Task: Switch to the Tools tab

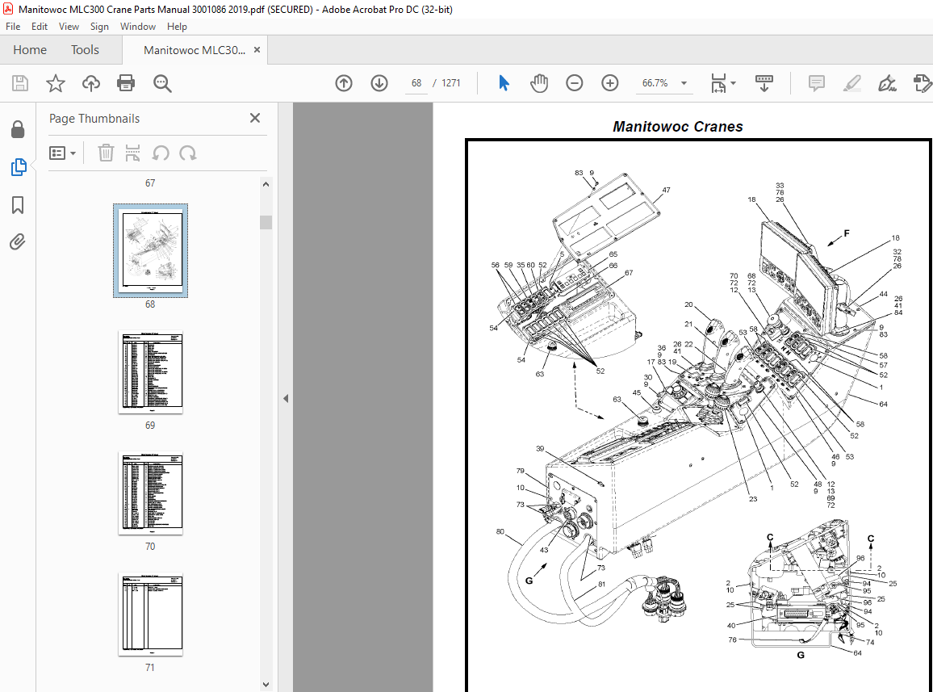Action: click(85, 50)
